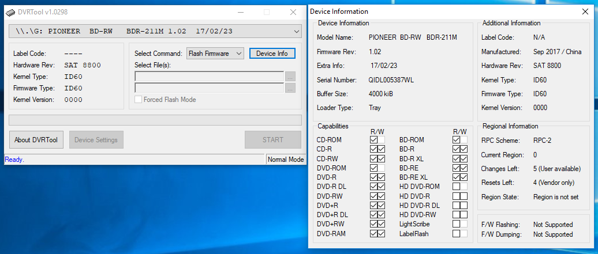Toggle the HD DVD-ROM read checkbox
Viewport: 598px width, 254px height.
click(456, 187)
